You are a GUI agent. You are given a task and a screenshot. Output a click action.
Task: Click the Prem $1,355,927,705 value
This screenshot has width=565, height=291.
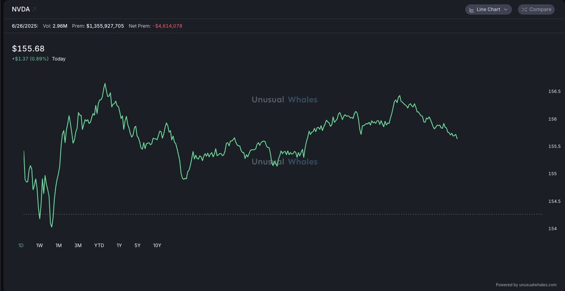click(105, 26)
